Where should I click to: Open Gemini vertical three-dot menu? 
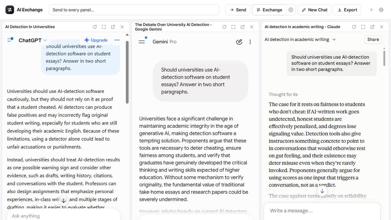(250, 42)
